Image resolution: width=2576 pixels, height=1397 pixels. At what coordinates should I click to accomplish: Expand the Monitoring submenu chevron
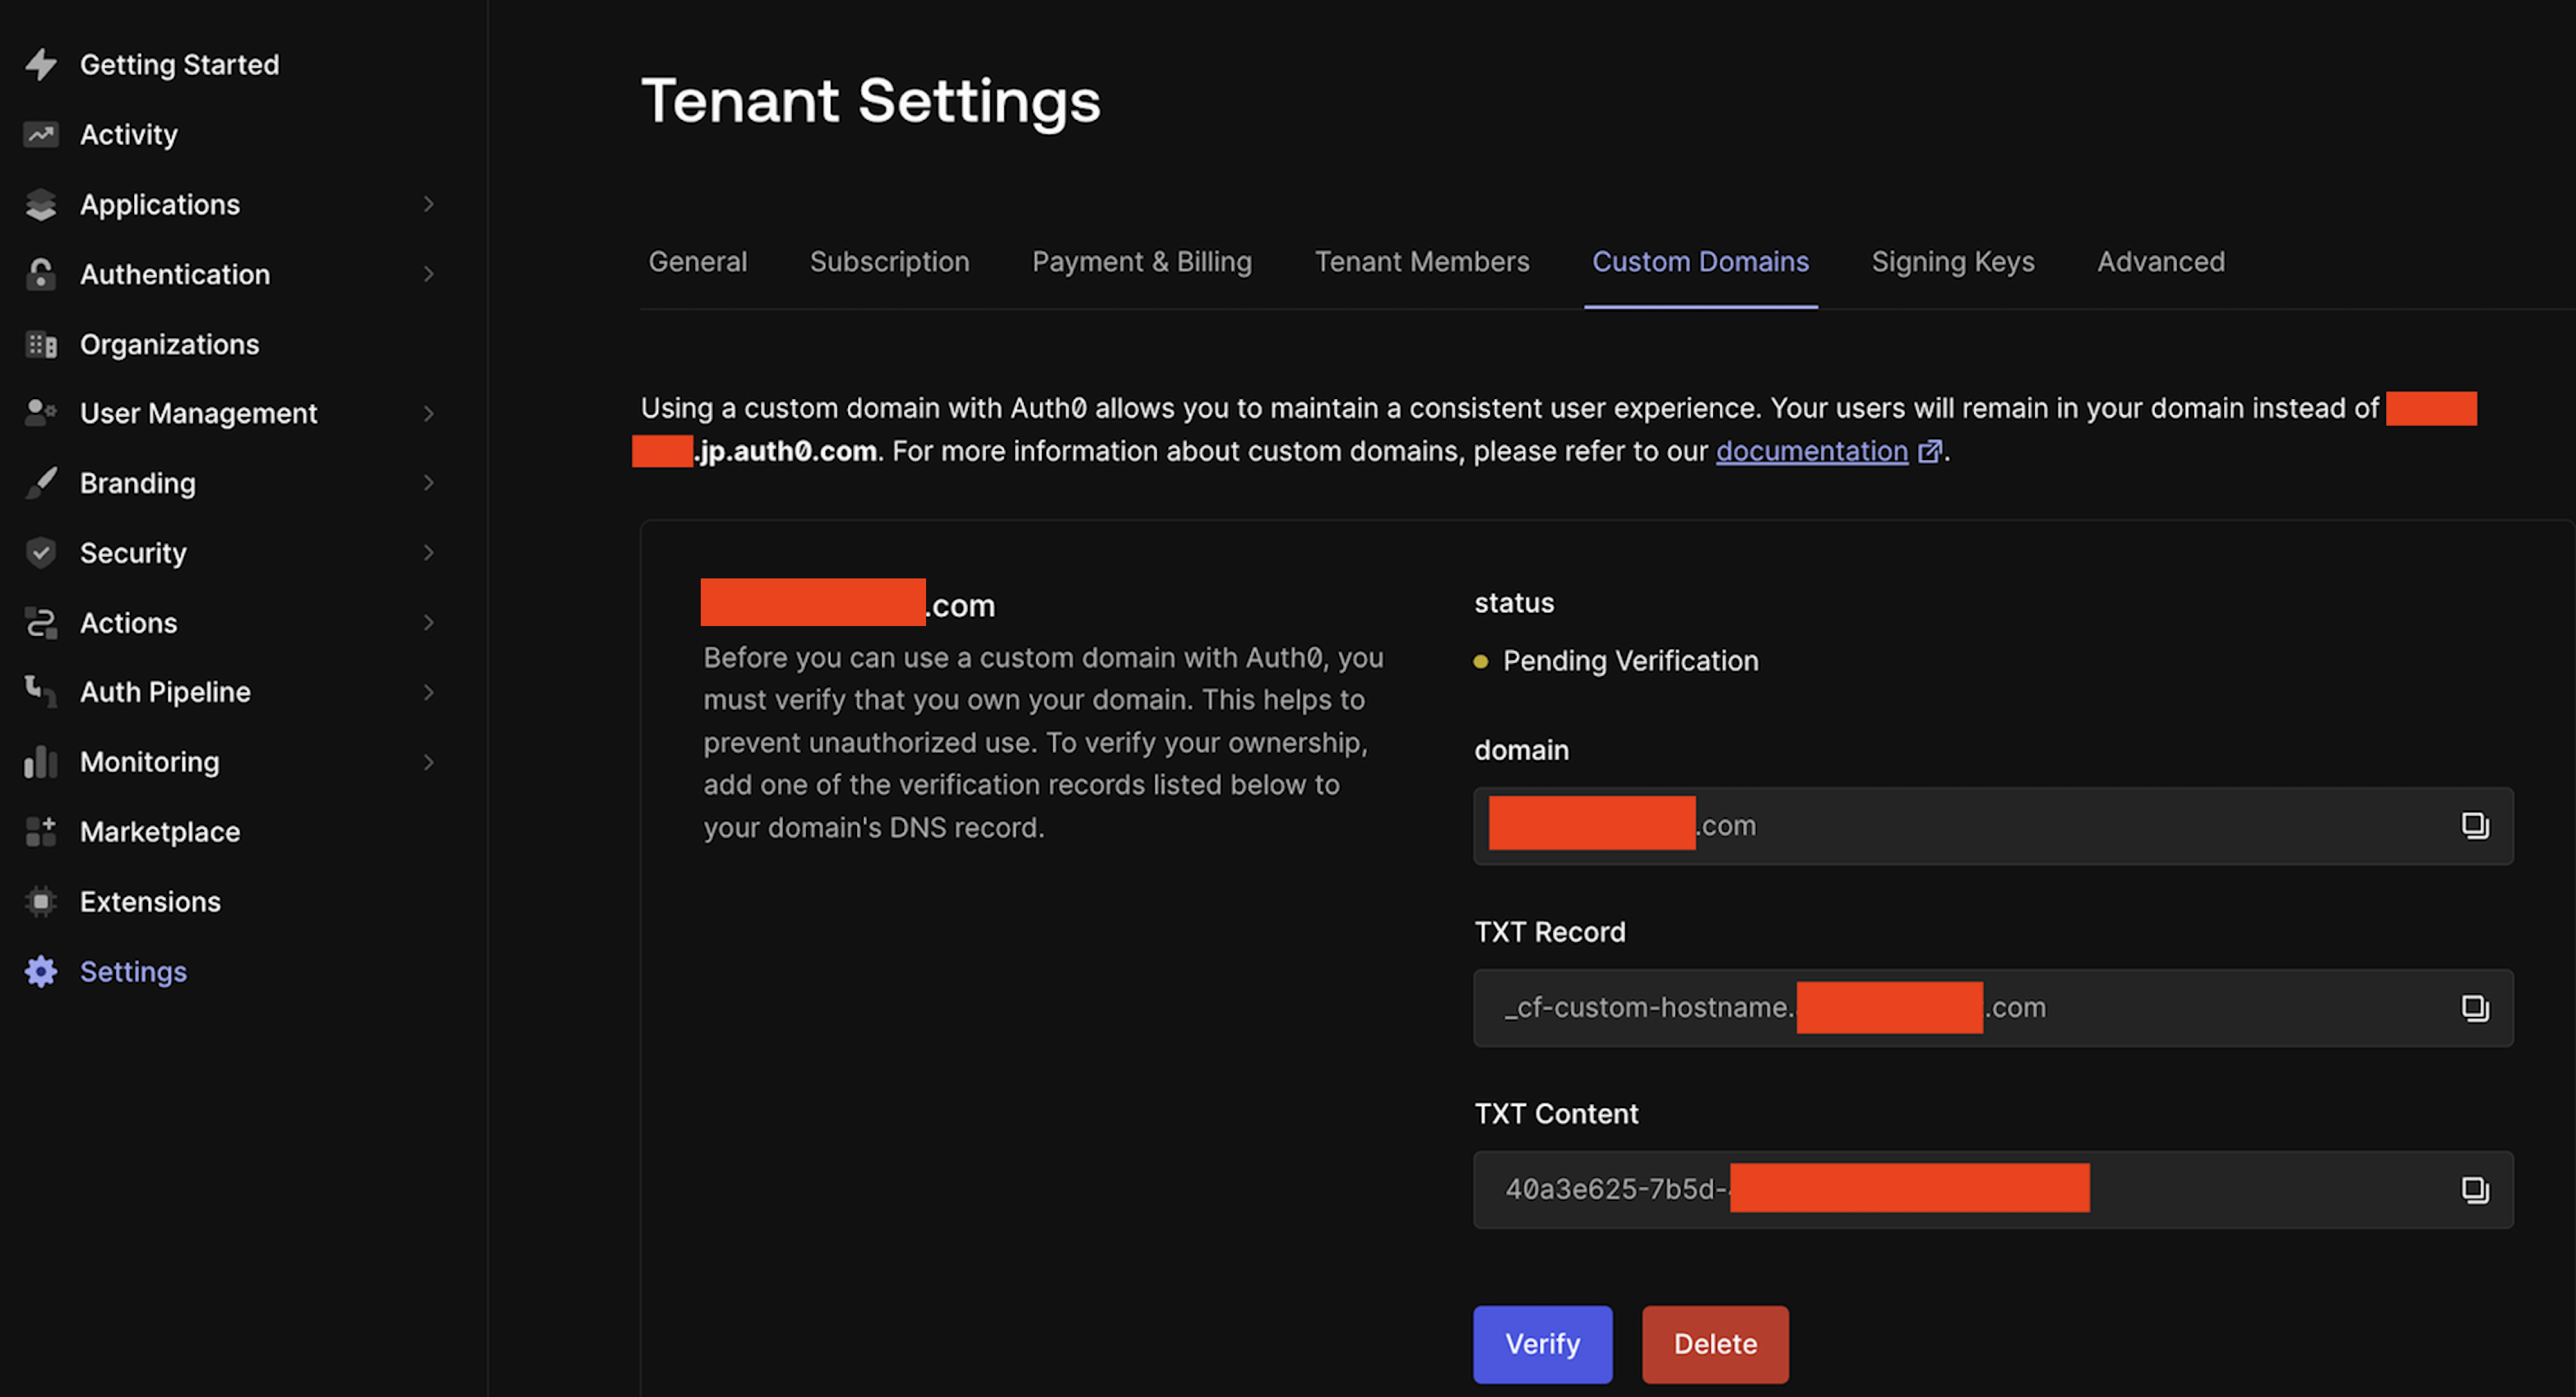429,762
